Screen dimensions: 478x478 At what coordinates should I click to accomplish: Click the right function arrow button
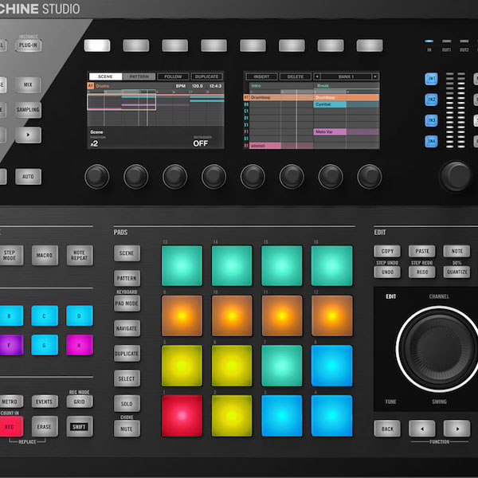click(x=456, y=429)
